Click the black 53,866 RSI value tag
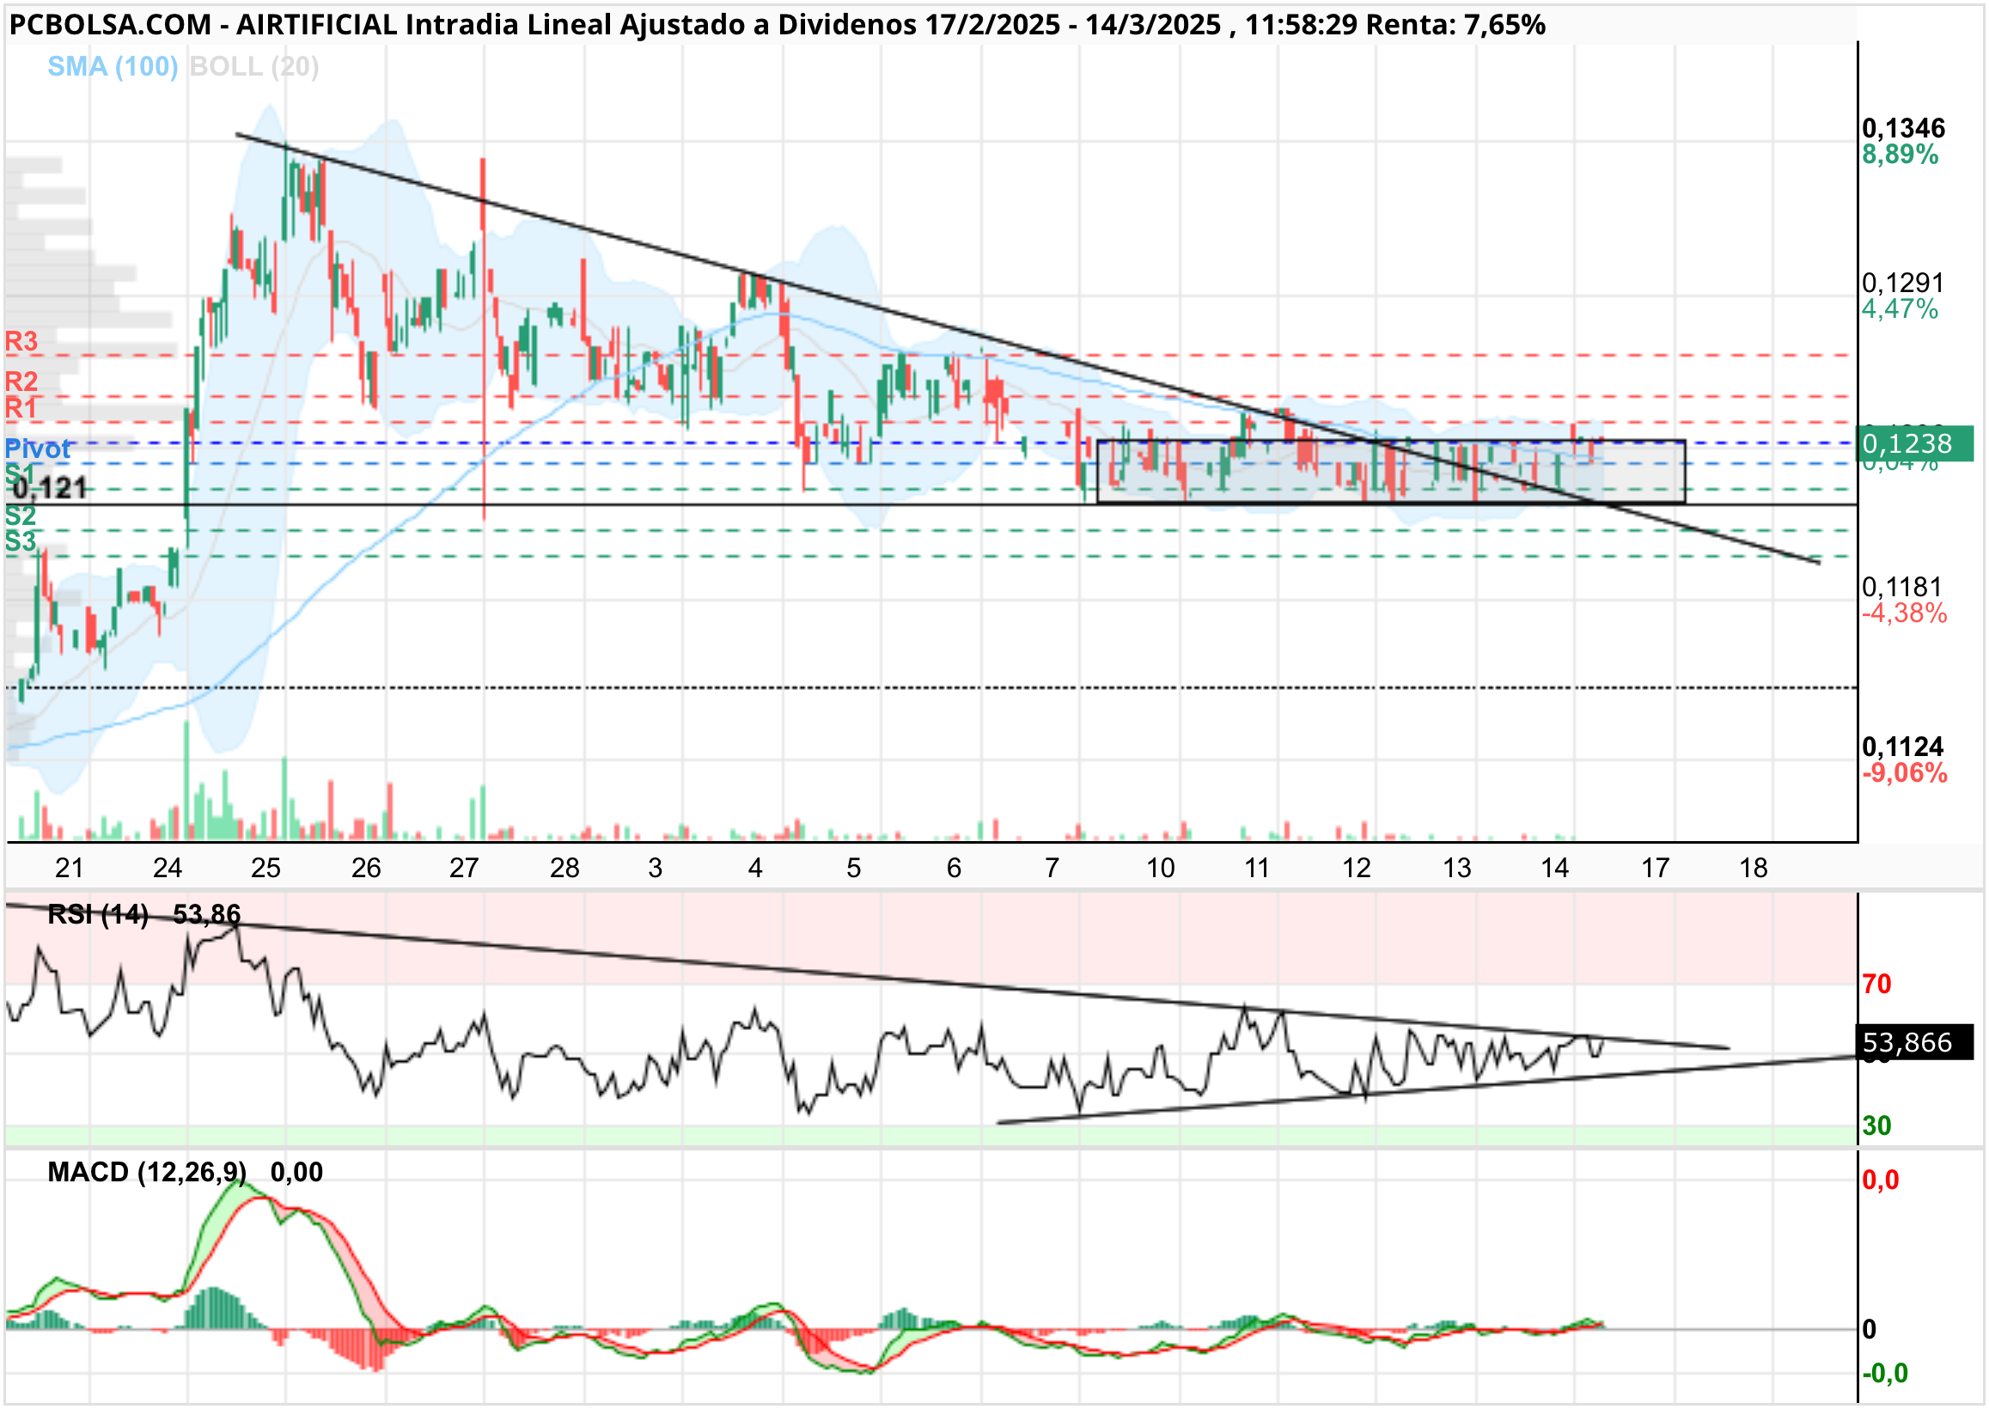This screenshot has width=1989, height=1409. [x=1913, y=1043]
